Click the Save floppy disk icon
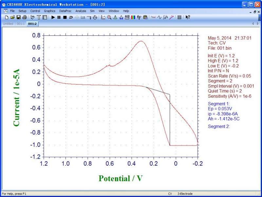 (19, 17)
